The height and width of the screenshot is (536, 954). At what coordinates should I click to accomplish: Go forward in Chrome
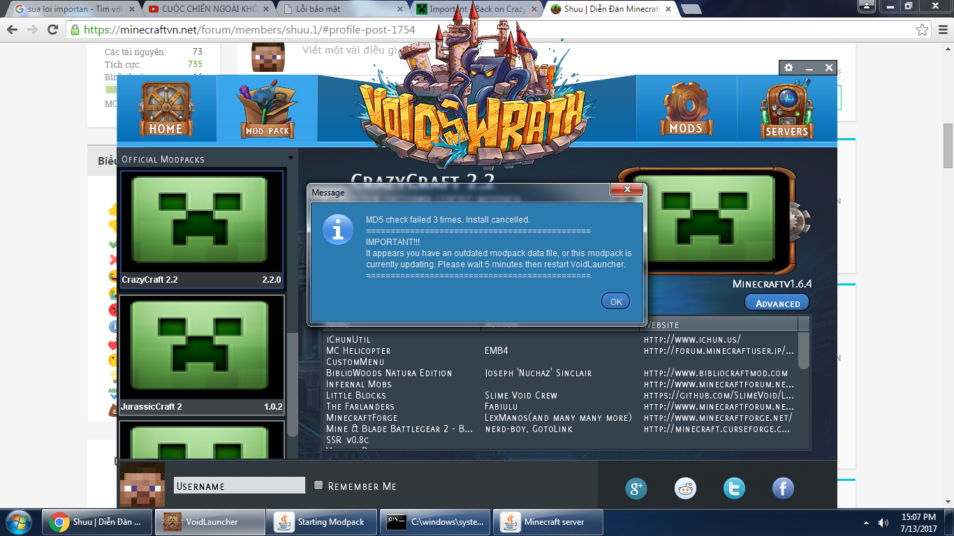[x=32, y=30]
